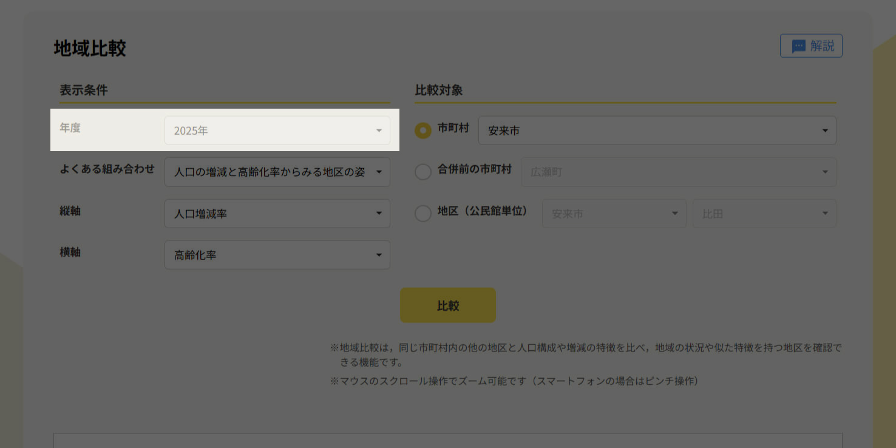Screen dimensions: 896x448
Task: Click the speech bubble icon beside 解説
Action: (x=798, y=46)
